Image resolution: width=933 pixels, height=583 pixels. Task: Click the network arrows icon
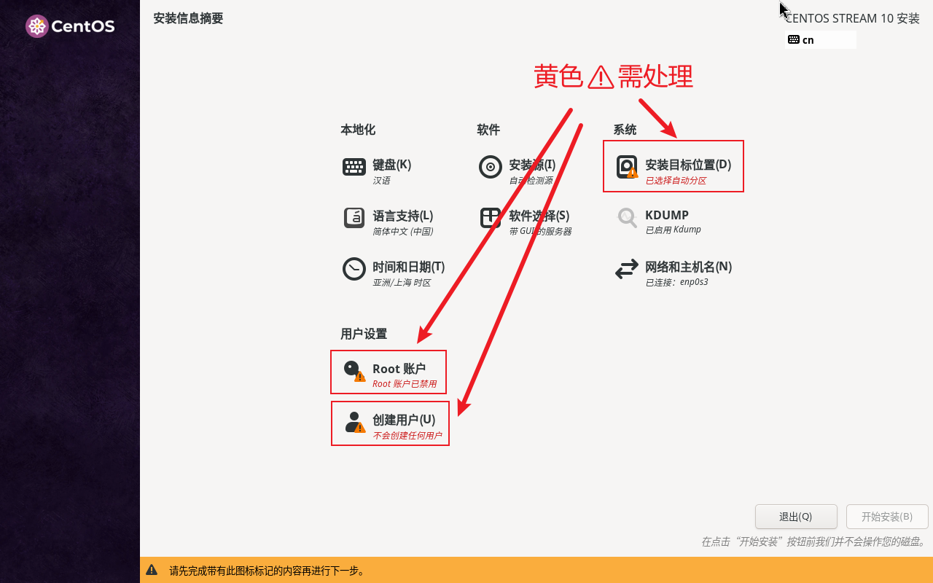point(627,270)
